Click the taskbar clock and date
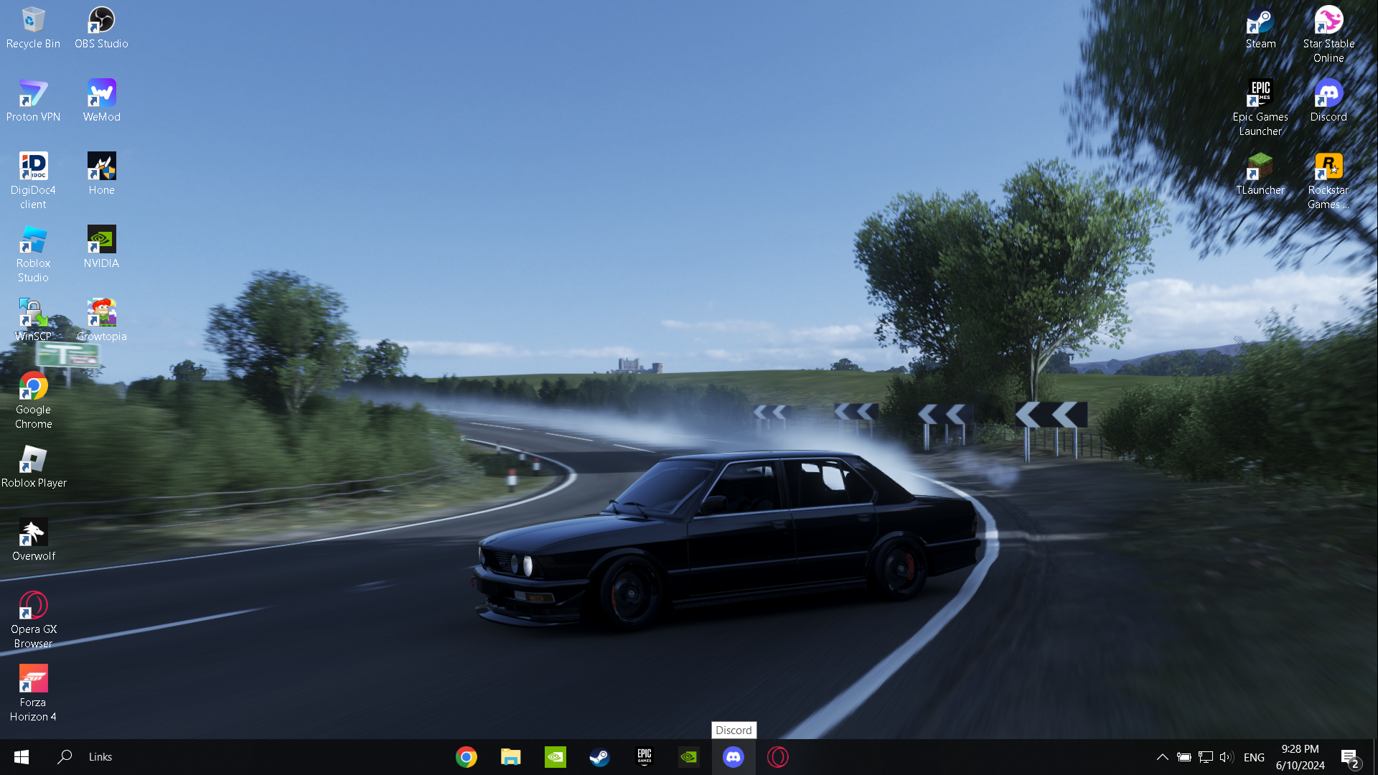 (x=1300, y=757)
